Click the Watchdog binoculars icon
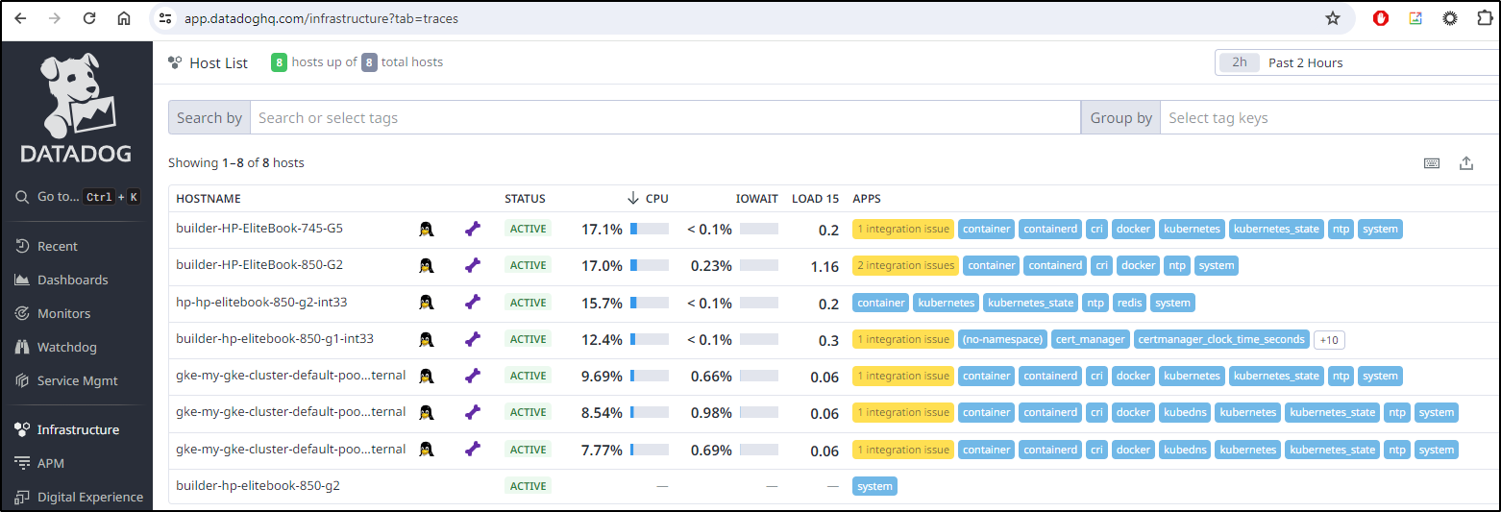1501x512 pixels. tap(22, 347)
